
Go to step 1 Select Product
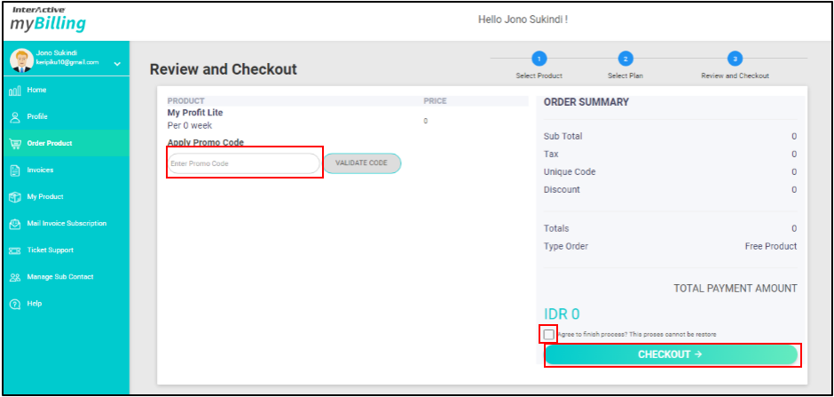539,60
